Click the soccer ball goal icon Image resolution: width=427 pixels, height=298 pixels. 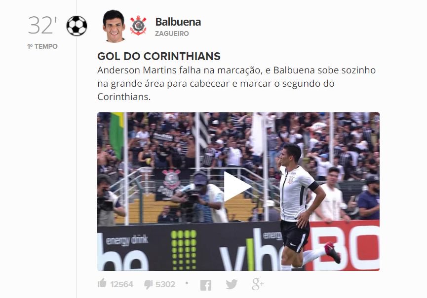[77, 26]
